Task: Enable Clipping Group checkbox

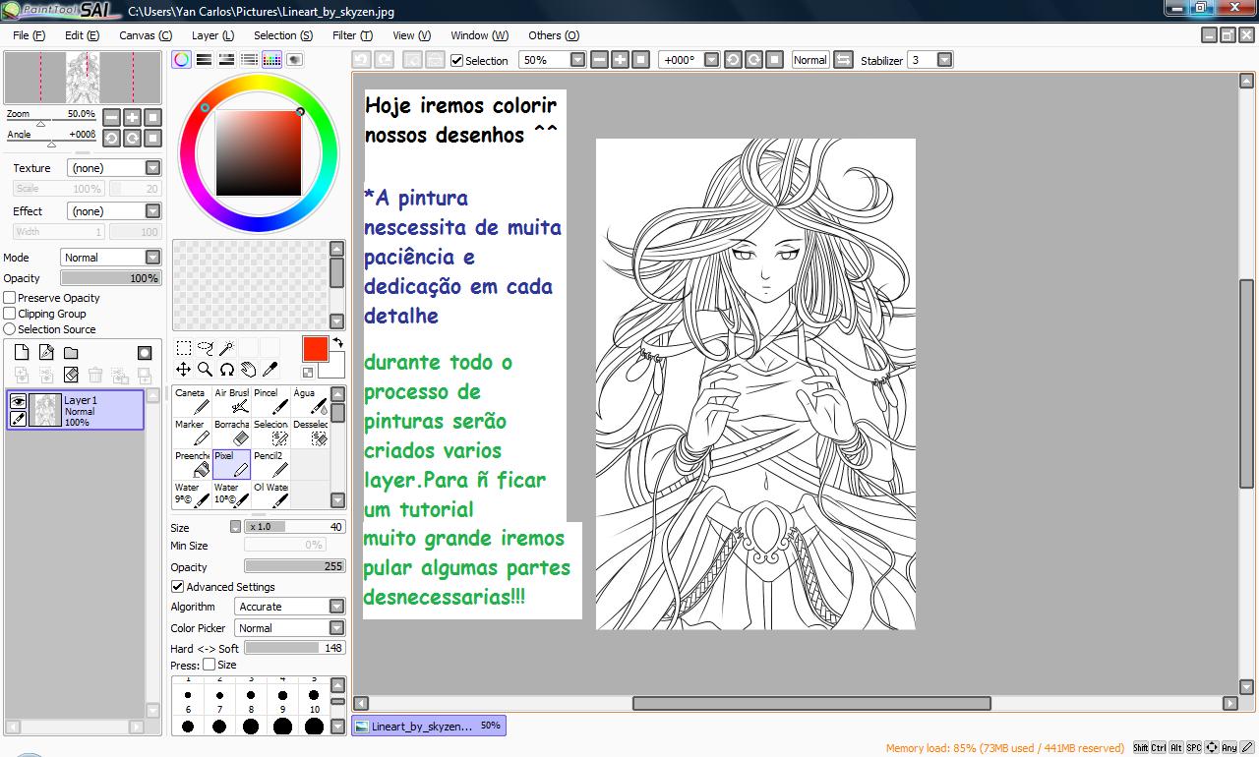Action: (x=10, y=314)
